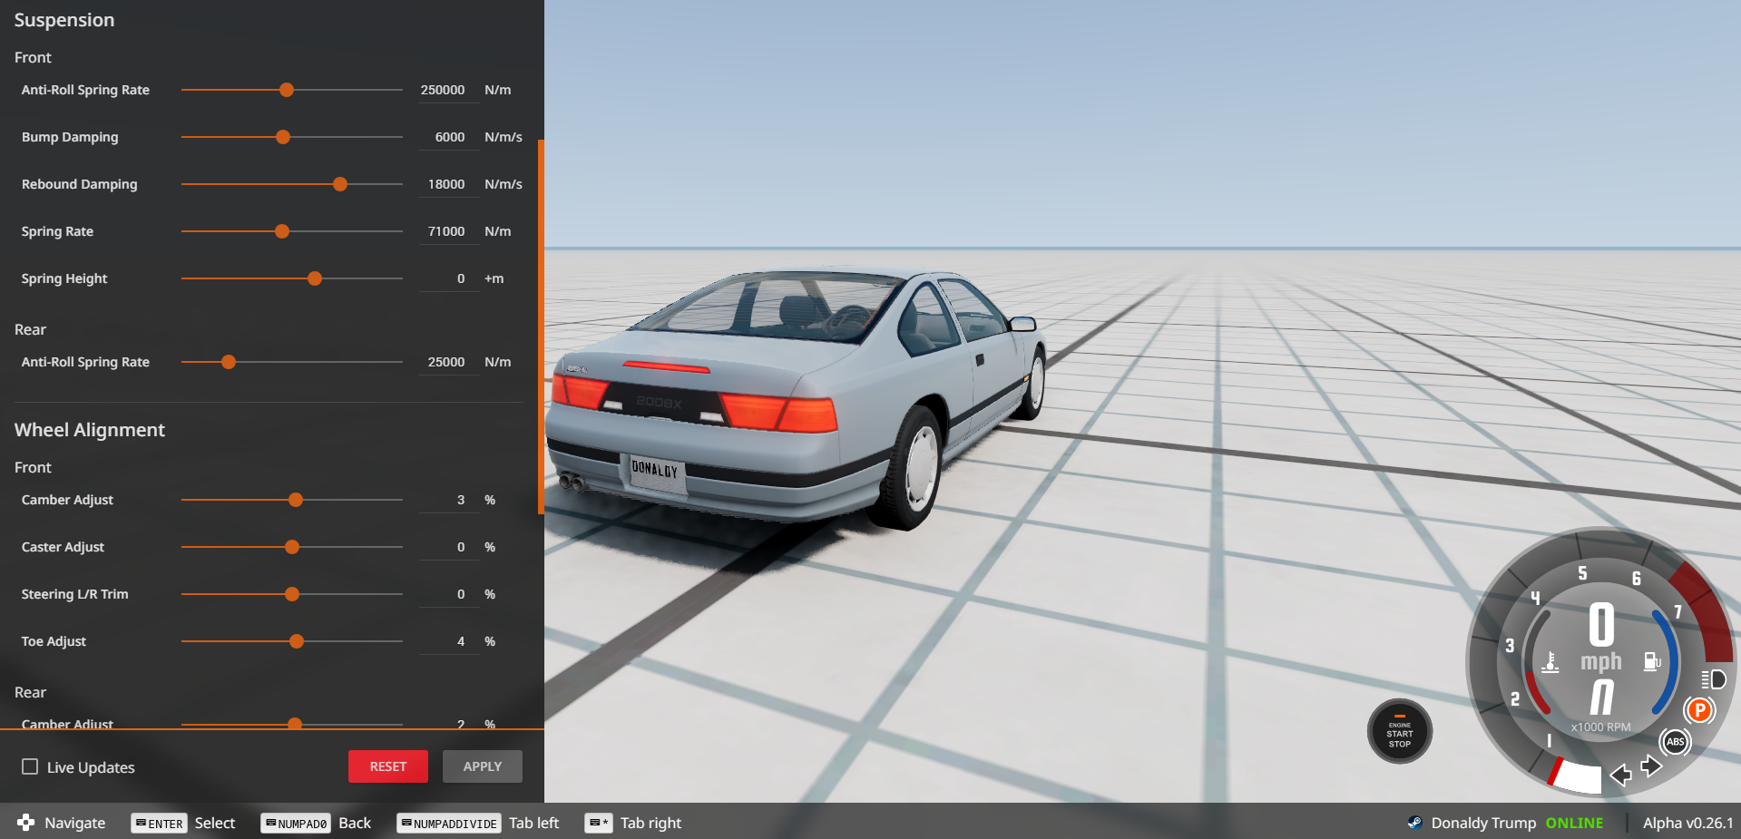Click the Steam icon beside Donaldy Trump
This screenshot has width=1741, height=839.
(1414, 823)
